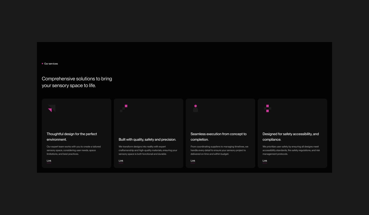
Task: Click the From coordinating suppliers description text
Action: (x=219, y=150)
